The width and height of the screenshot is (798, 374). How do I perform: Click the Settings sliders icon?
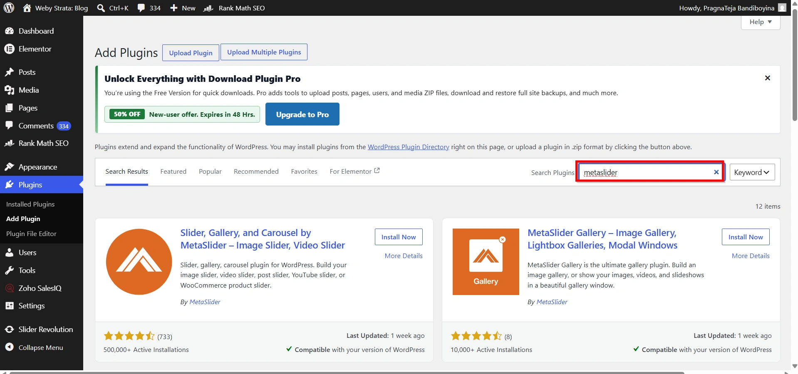tap(9, 306)
